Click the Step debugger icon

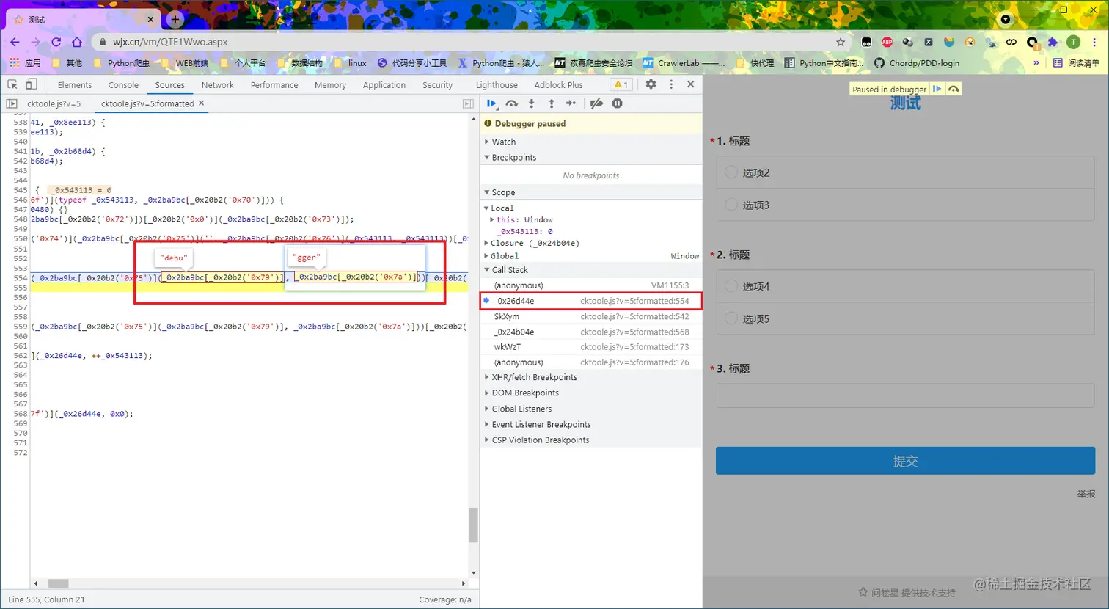(x=571, y=103)
